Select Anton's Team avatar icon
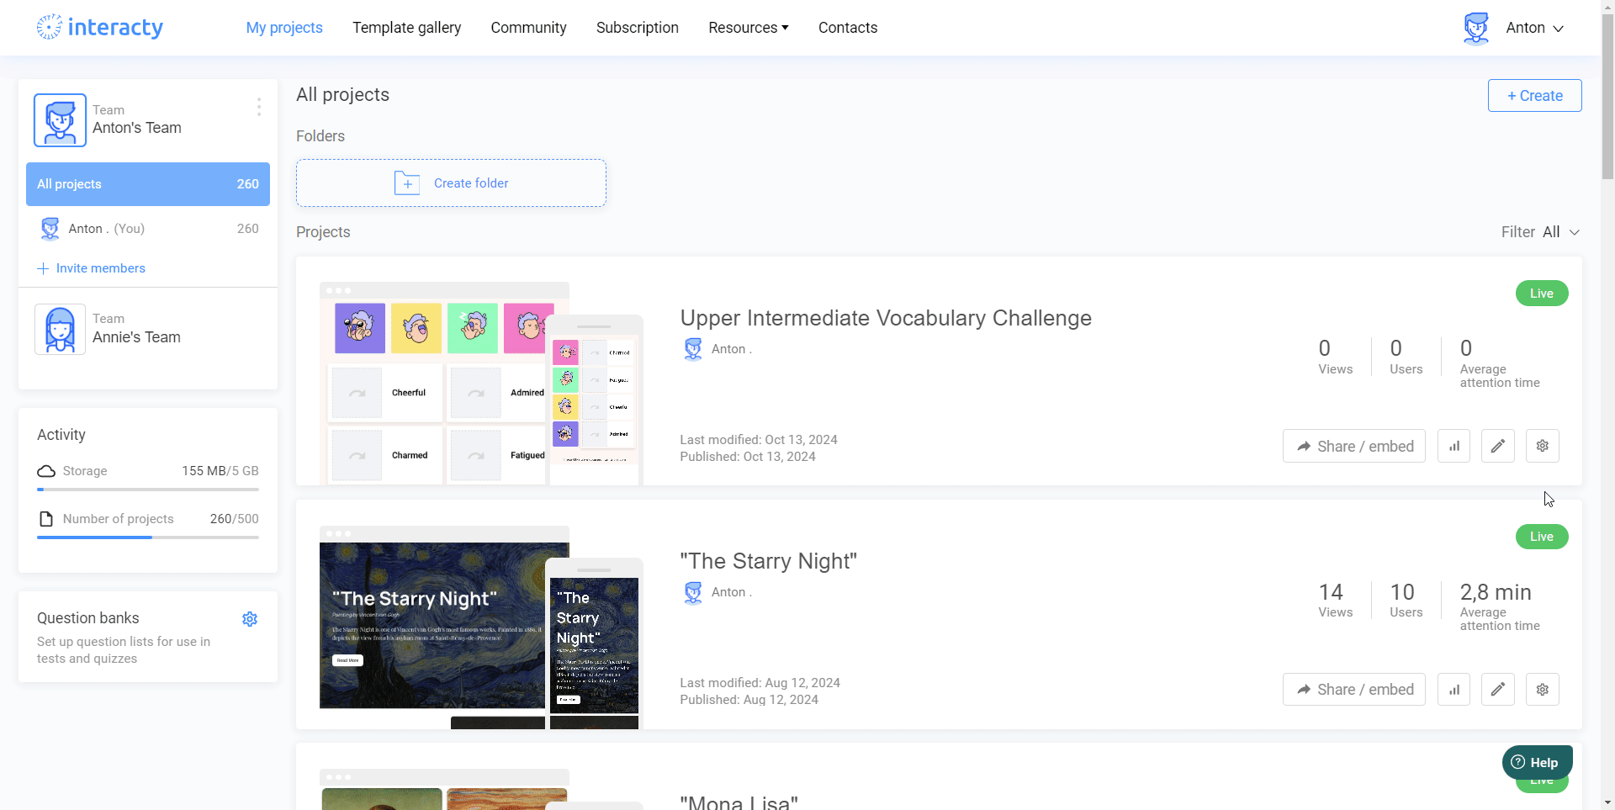The image size is (1615, 810). click(x=60, y=120)
